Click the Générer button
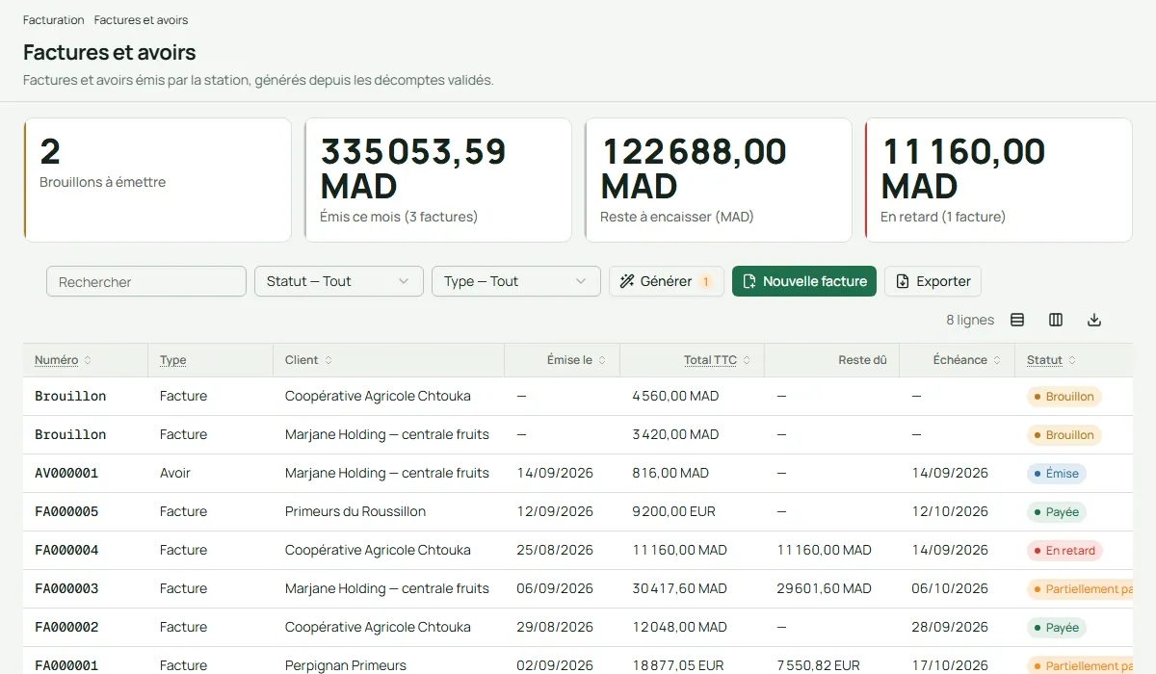 (667, 281)
